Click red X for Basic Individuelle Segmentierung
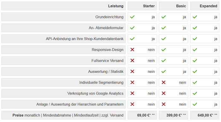The width and height of the screenshot is (221, 122). [x=164, y=82]
